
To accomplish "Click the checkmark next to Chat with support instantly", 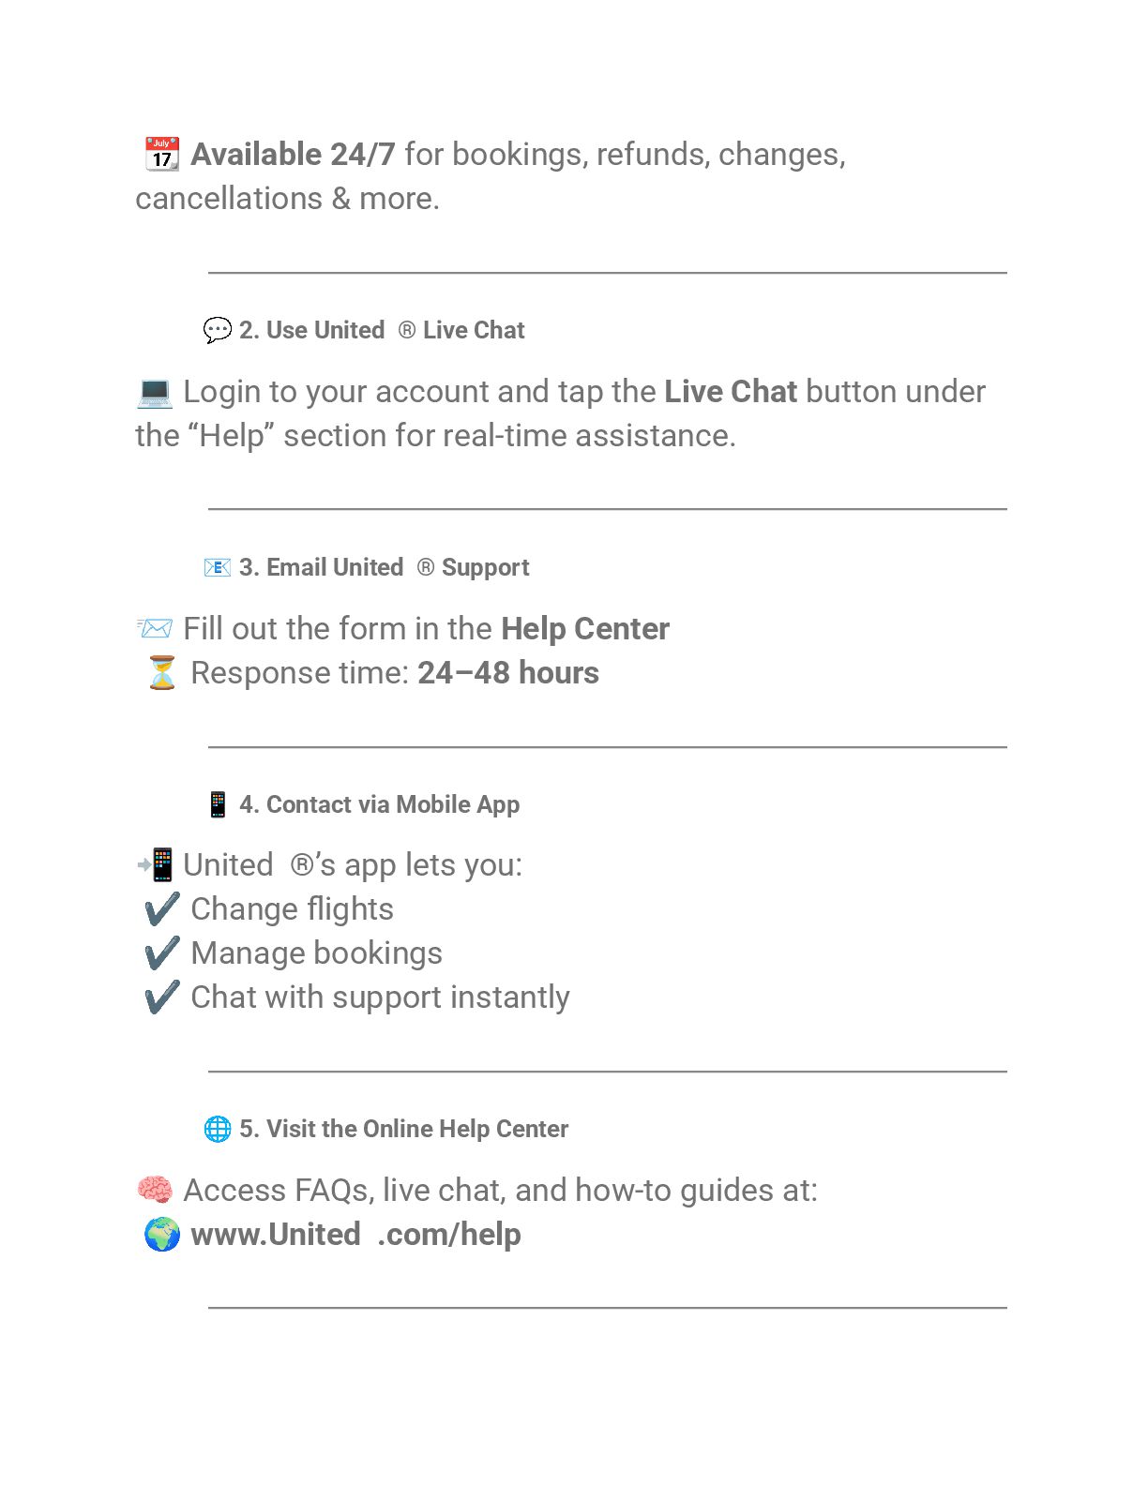I will click(161, 997).
